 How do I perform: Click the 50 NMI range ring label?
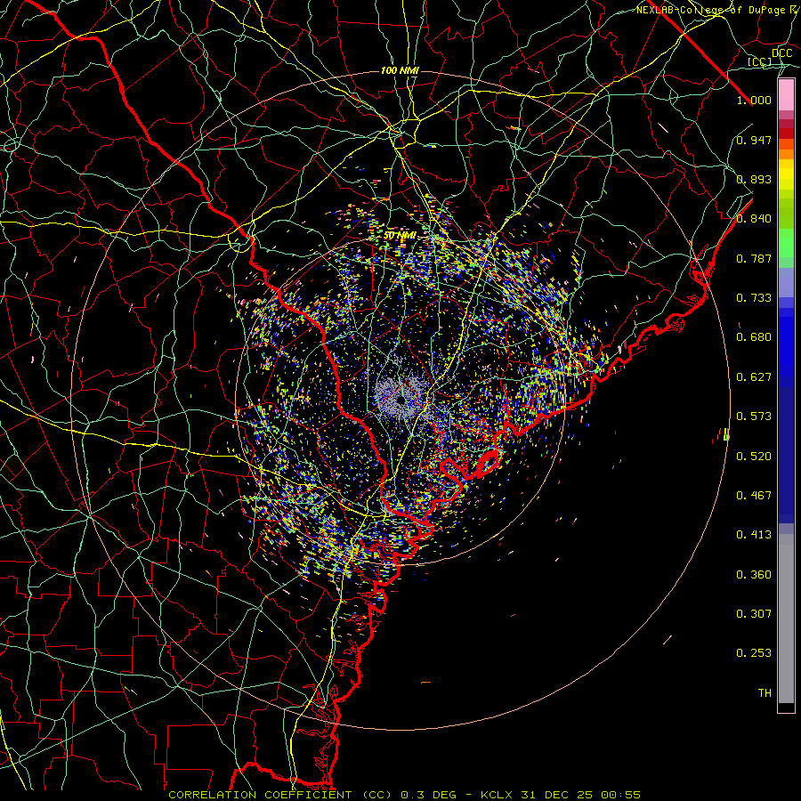click(x=400, y=236)
